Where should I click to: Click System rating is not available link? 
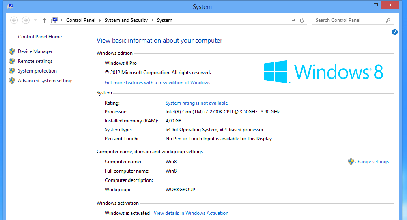pyautogui.click(x=196, y=103)
